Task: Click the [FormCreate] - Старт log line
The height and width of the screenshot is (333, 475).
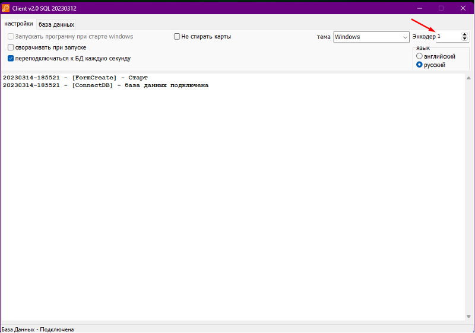Action: point(75,78)
